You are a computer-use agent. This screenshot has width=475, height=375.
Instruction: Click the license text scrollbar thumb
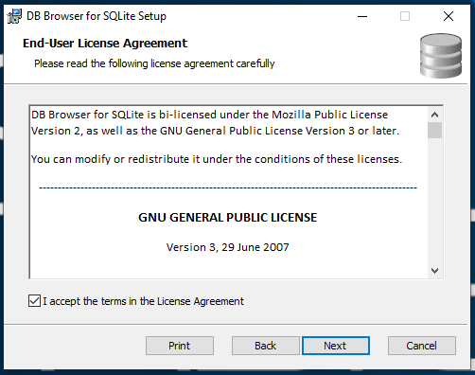tap(434, 130)
